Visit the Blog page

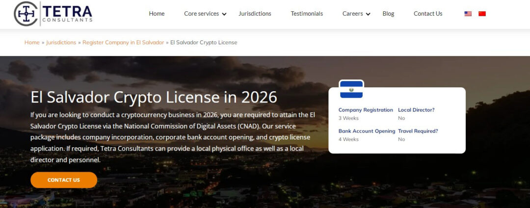[388, 14]
